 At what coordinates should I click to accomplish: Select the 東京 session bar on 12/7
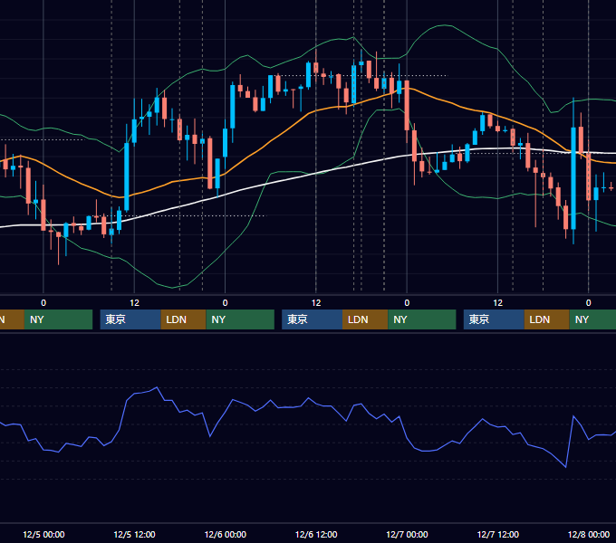coord(494,319)
